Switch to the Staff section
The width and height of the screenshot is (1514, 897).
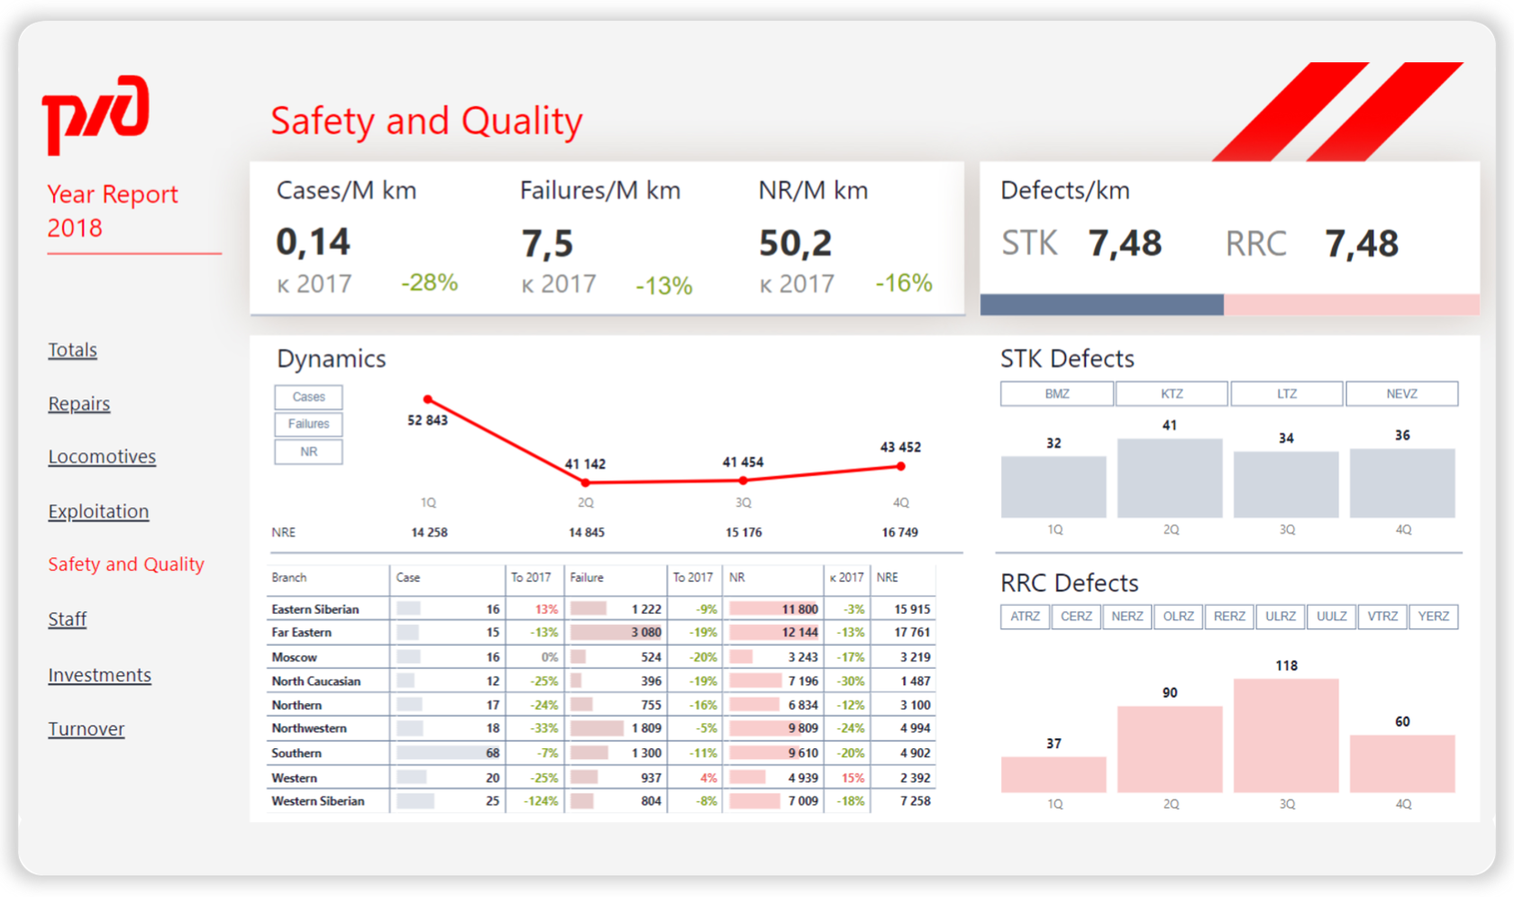tap(67, 619)
